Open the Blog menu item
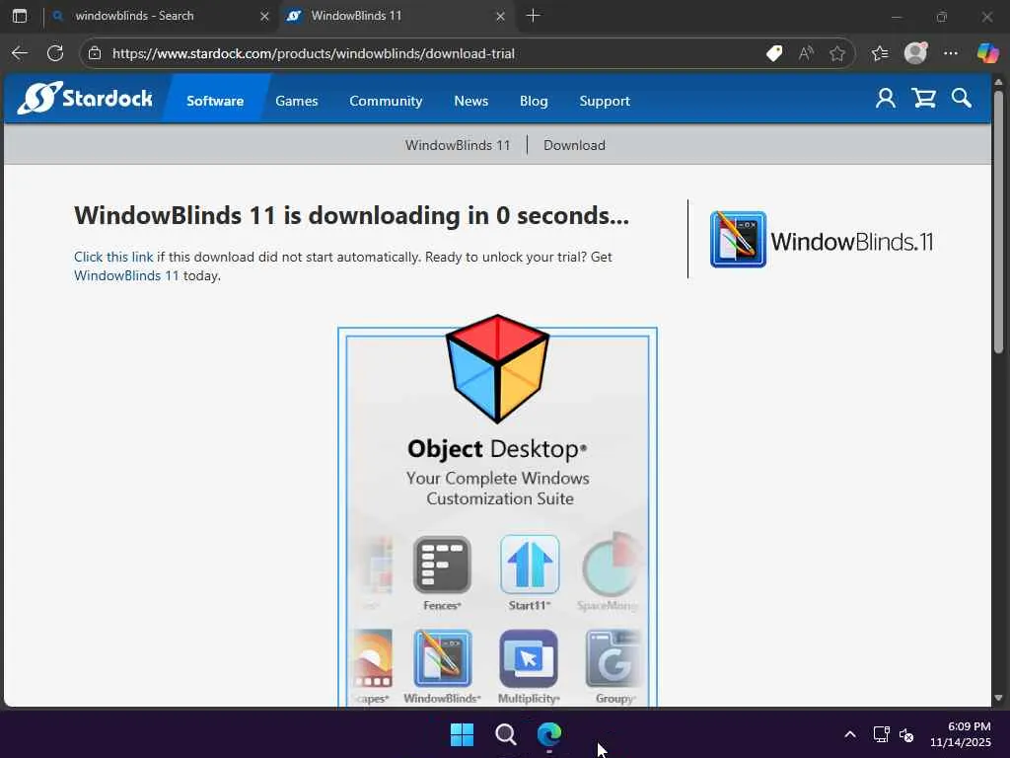This screenshot has width=1010, height=758. (x=534, y=102)
